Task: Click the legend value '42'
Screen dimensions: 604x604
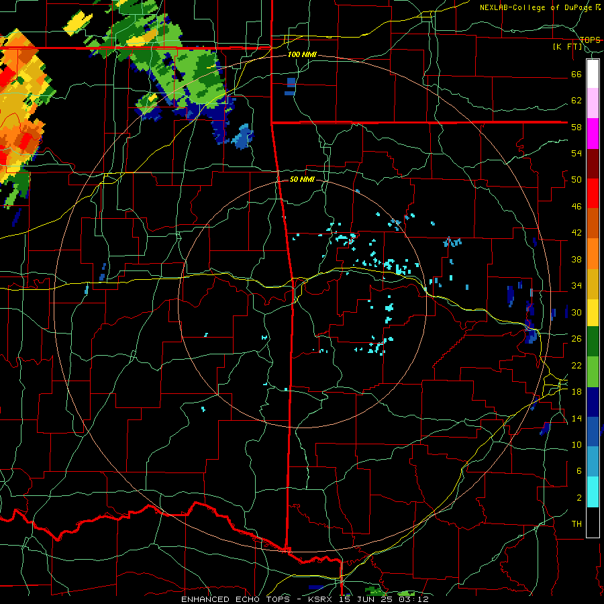Action: pyautogui.click(x=576, y=233)
